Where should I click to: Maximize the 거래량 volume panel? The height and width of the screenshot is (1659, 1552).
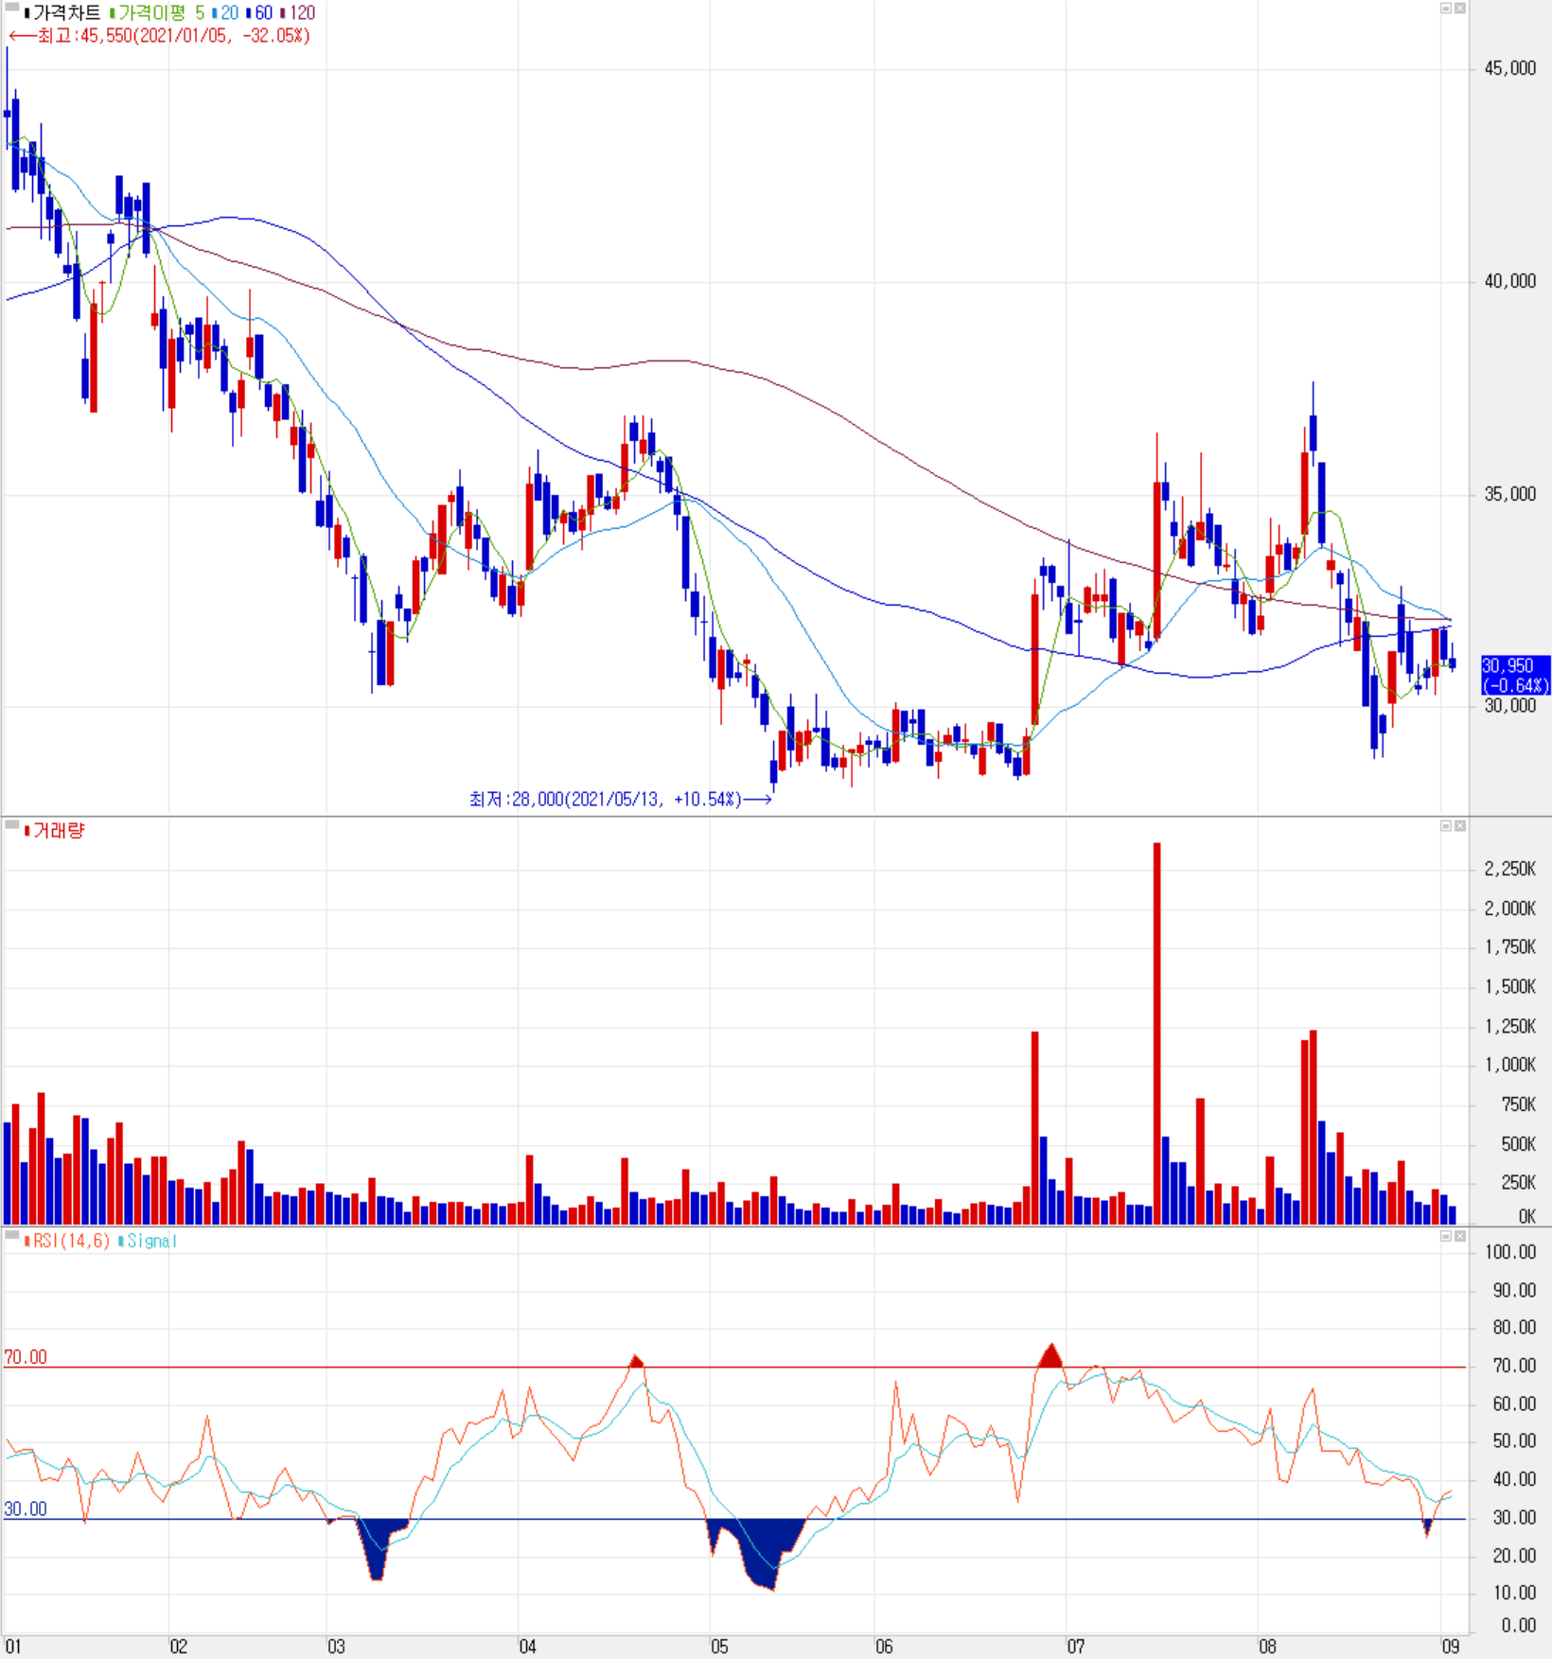pyautogui.click(x=1446, y=826)
